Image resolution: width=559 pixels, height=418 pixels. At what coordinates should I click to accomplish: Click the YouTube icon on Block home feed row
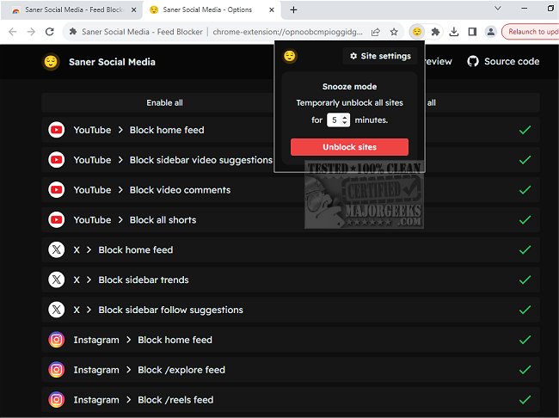click(x=56, y=130)
